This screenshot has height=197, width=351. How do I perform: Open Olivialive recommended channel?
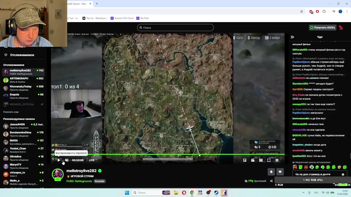23,158
